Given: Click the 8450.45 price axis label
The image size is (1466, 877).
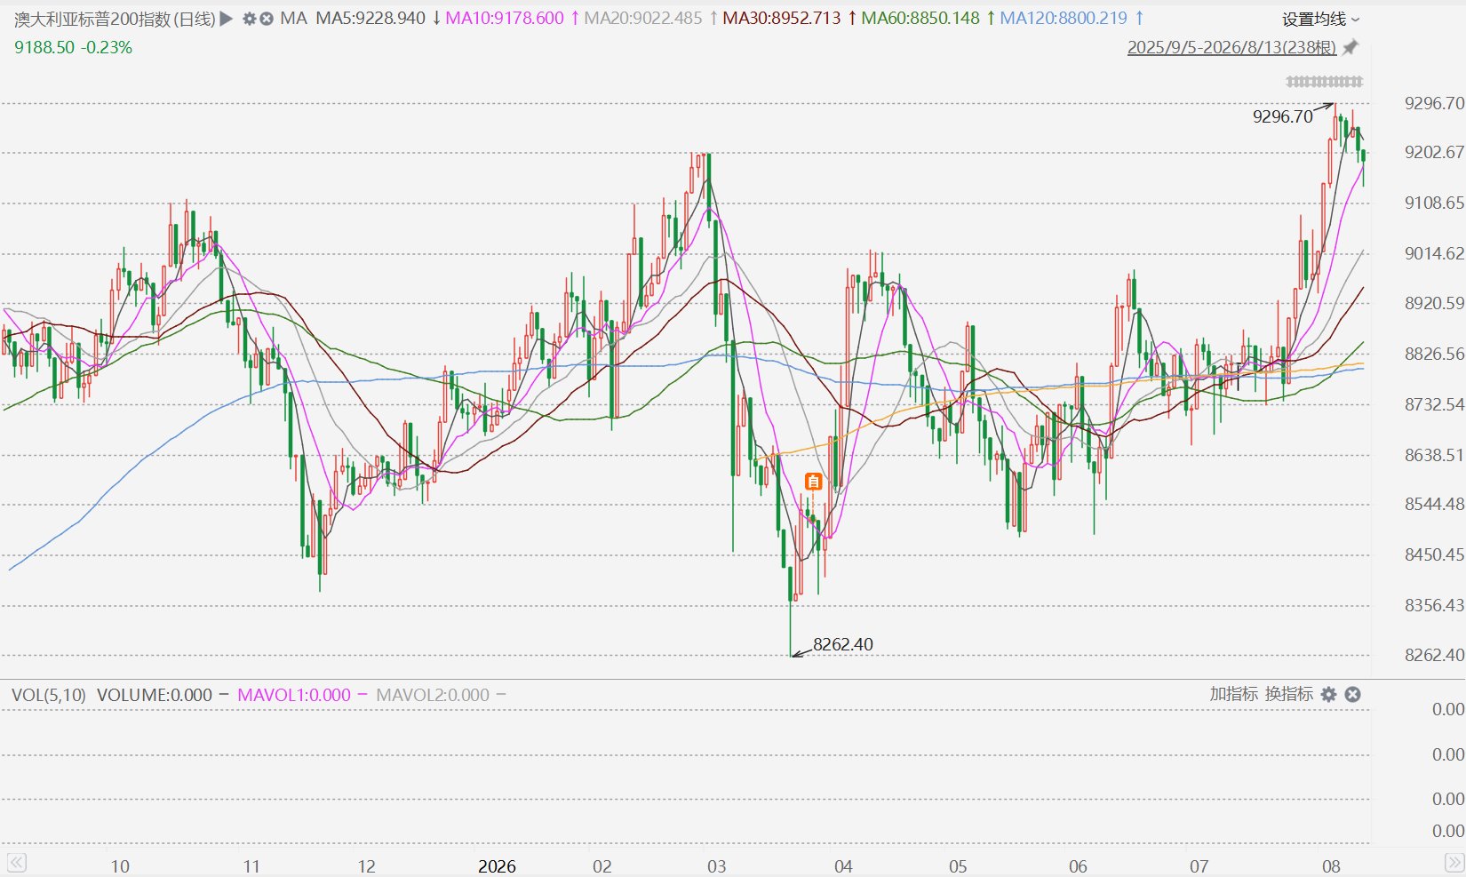Looking at the screenshot, I should coord(1434,554).
